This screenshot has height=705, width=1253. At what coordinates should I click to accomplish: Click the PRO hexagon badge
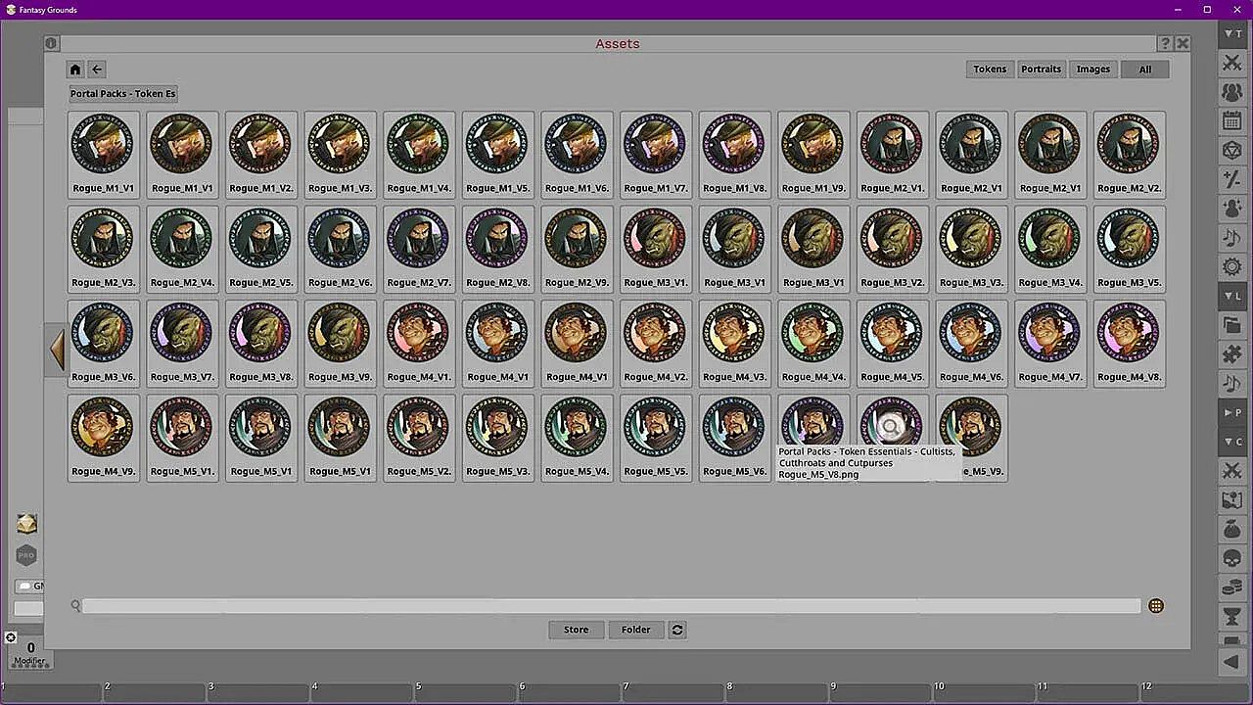26,555
